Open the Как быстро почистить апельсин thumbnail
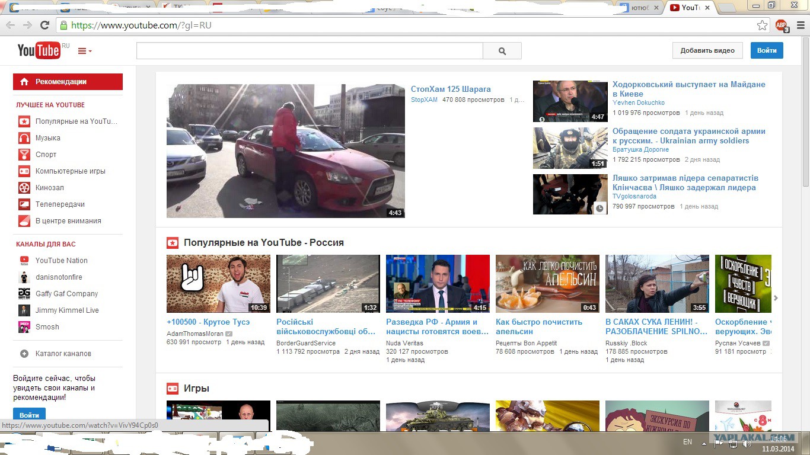 click(x=547, y=284)
